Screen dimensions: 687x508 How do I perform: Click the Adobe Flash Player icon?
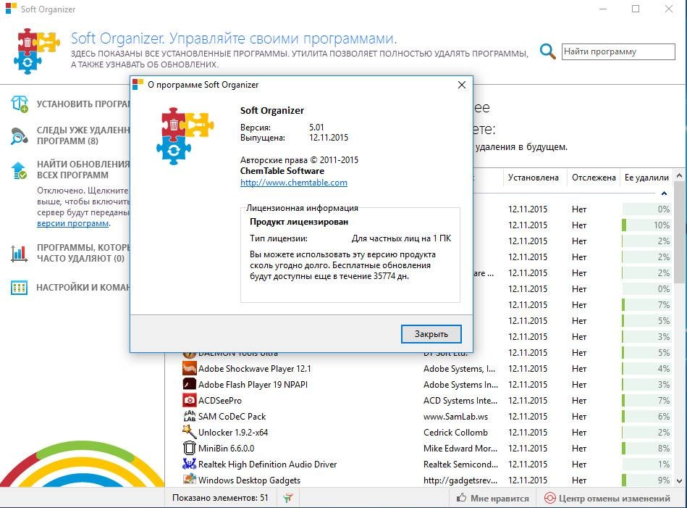point(189,384)
